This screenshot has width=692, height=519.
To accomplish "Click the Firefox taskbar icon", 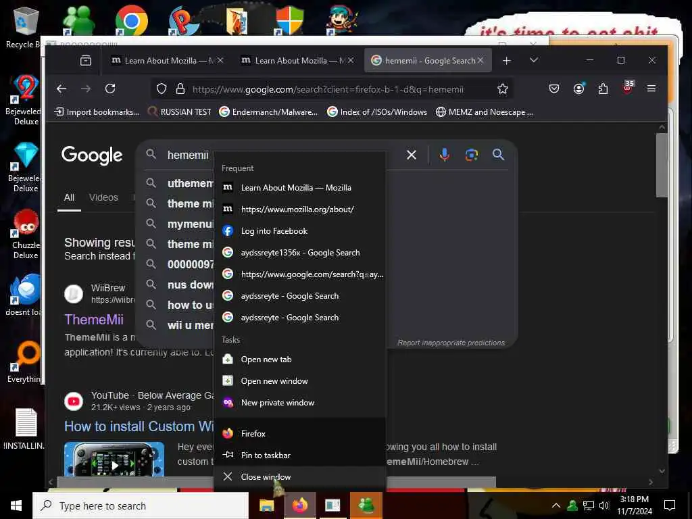I will (x=299, y=505).
